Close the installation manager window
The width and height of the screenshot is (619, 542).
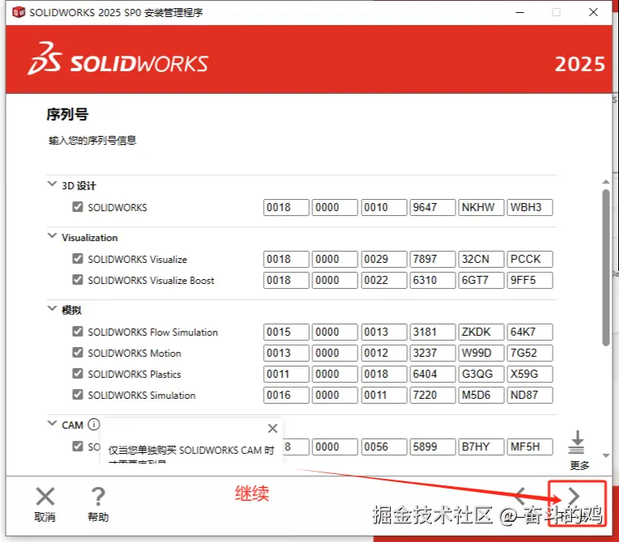[593, 12]
